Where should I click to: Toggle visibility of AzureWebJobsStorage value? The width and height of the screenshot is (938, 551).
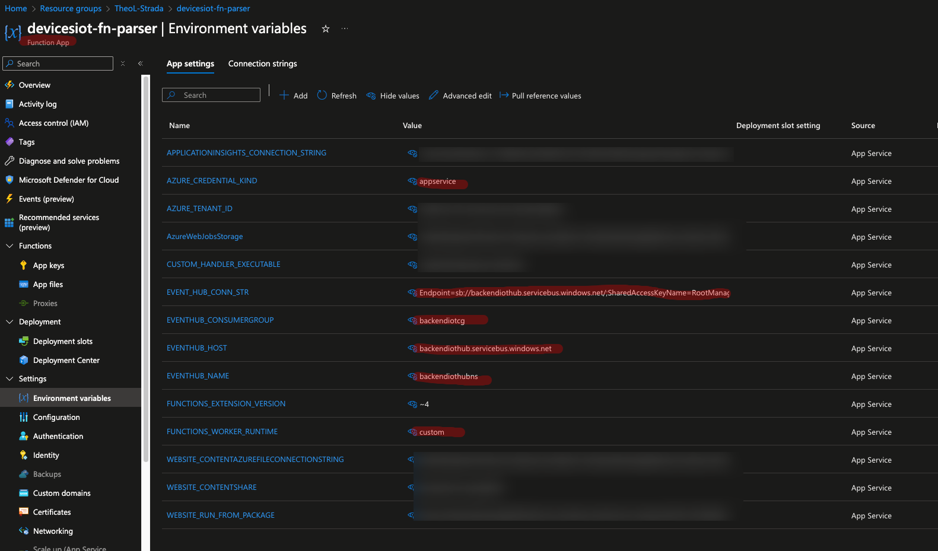point(412,237)
